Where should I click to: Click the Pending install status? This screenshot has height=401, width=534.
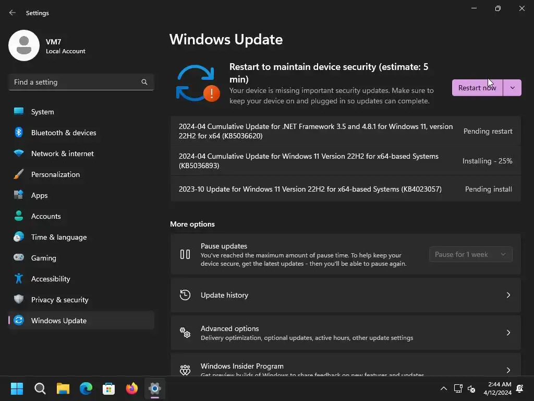tap(488, 189)
